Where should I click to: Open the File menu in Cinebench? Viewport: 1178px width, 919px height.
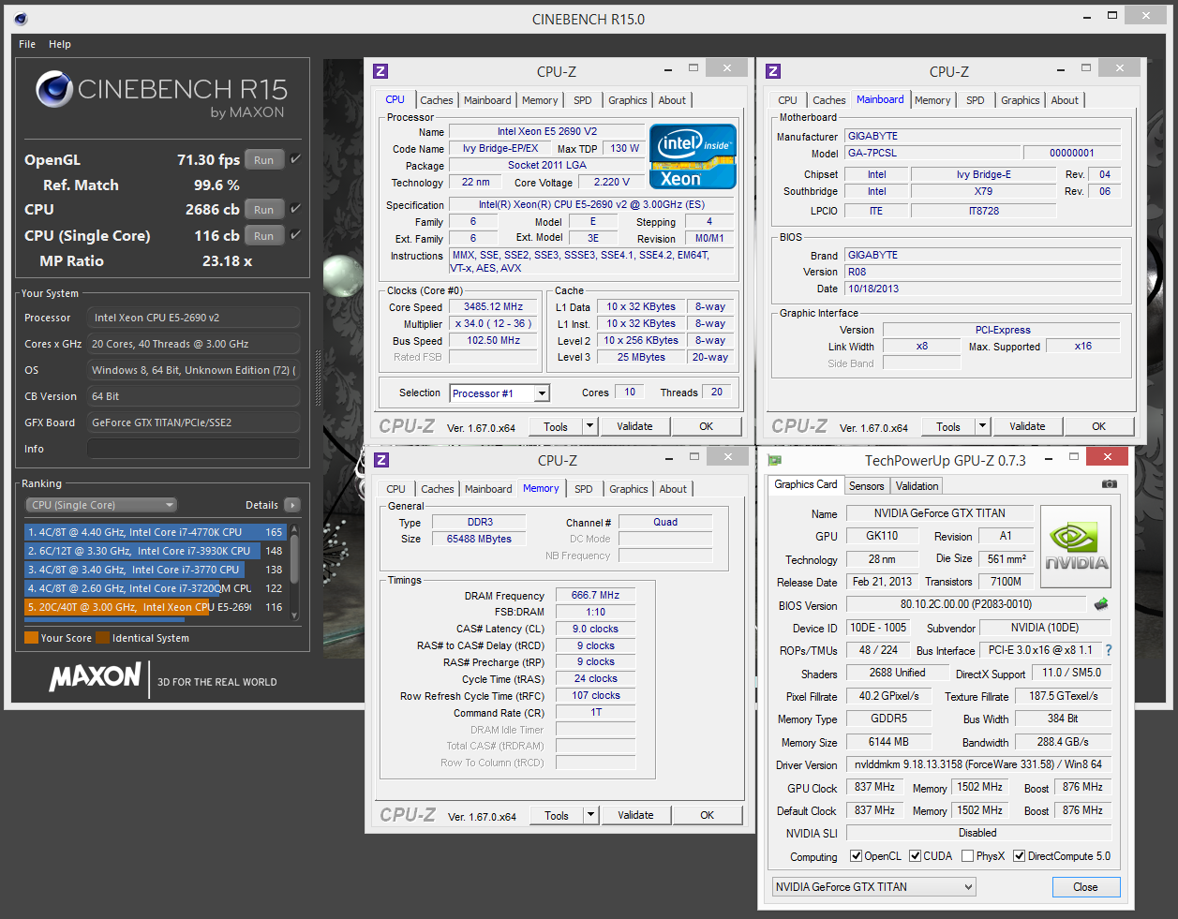click(x=27, y=44)
